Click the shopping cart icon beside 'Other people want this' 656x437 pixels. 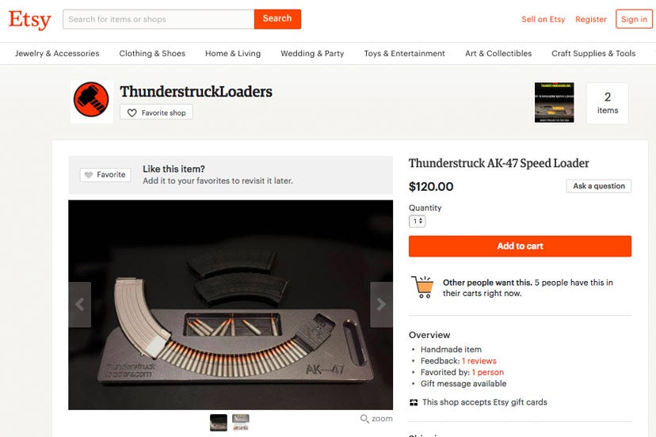tap(422, 287)
